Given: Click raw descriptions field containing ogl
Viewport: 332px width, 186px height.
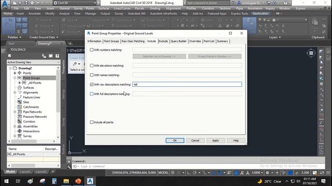Looking at the screenshot, I should pyautogui.click(x=187, y=84).
